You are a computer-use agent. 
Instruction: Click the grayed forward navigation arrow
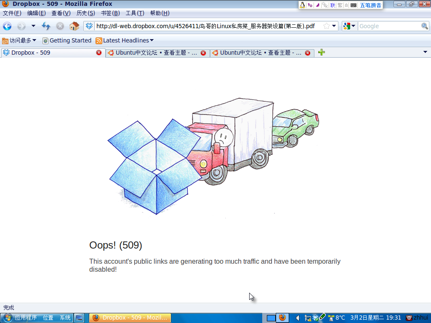(x=21, y=26)
